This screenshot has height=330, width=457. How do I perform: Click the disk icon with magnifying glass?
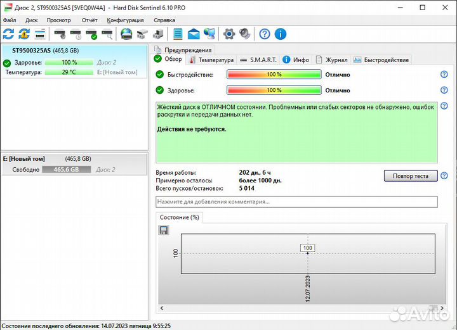tap(107, 34)
